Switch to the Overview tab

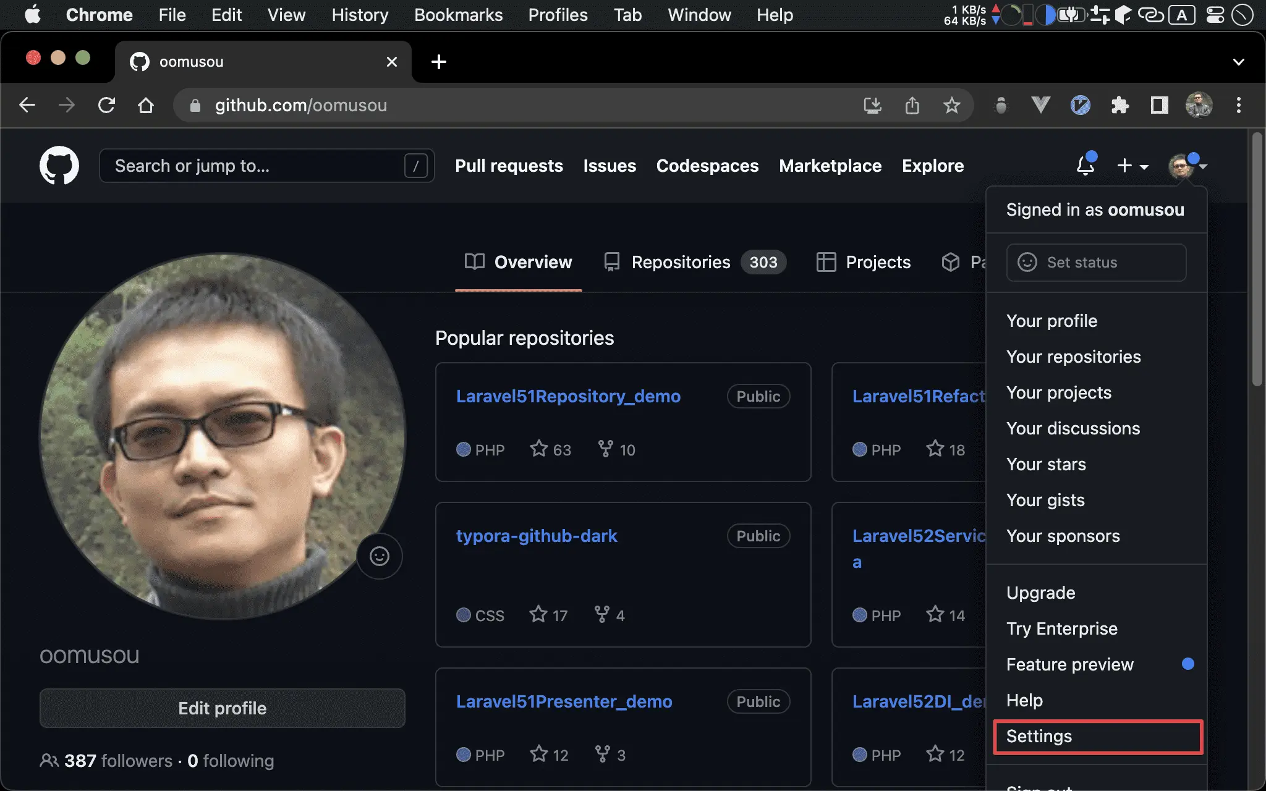[x=519, y=262]
